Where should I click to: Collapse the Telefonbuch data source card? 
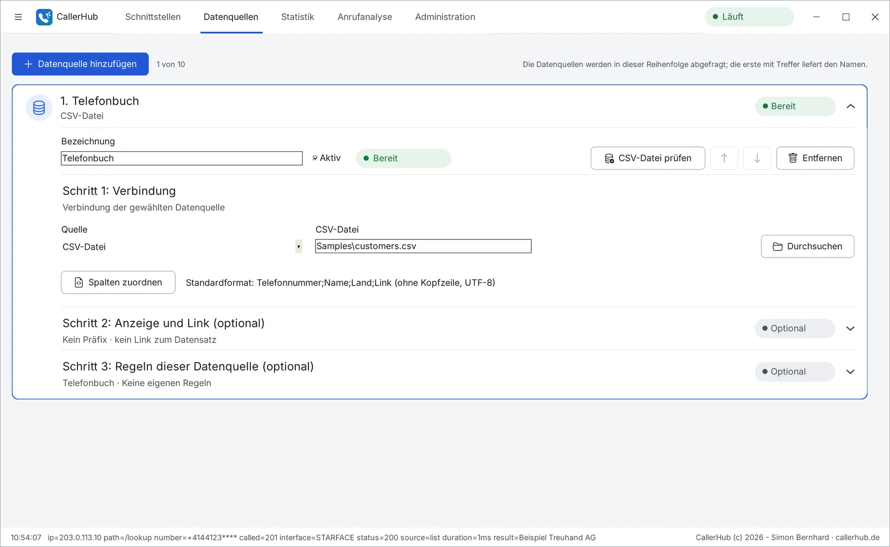coord(851,106)
